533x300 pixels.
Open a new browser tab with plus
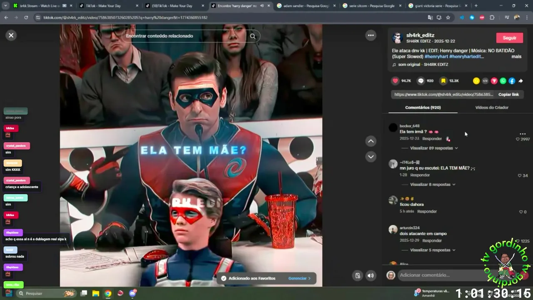tap(476, 6)
